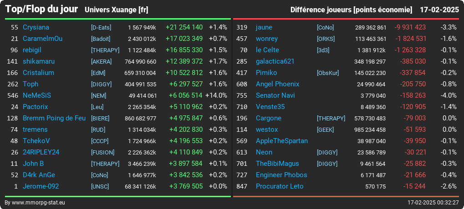
Task: Click alliance tag [AKERA]
Action: pyautogui.click(x=102, y=61)
